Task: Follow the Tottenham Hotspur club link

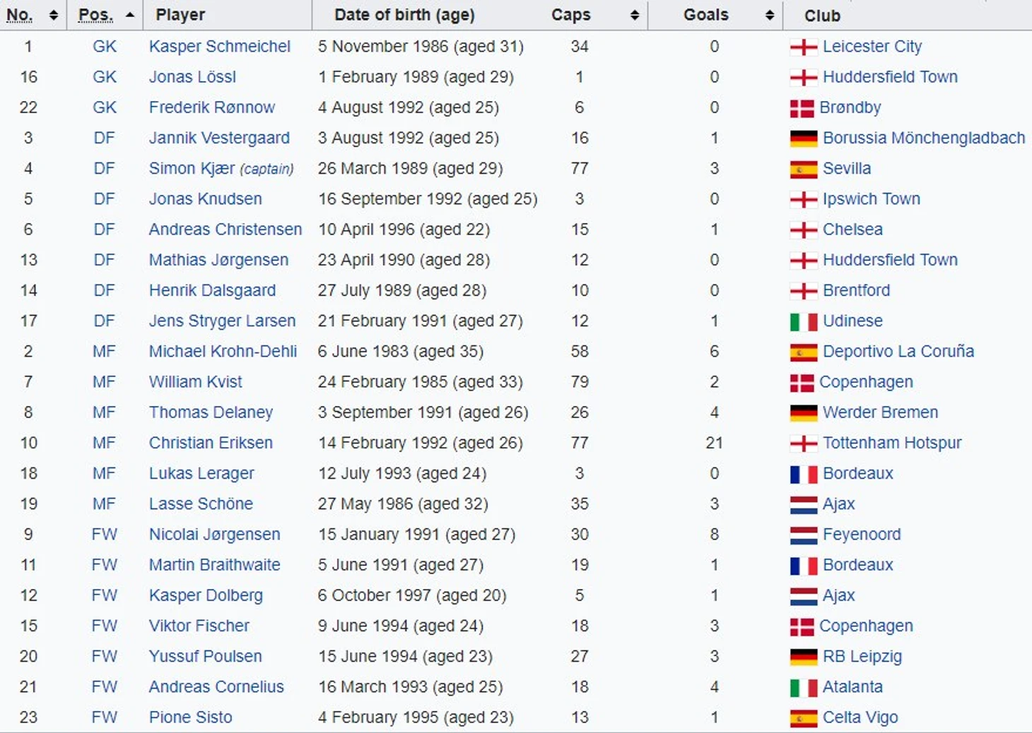Action: coord(892,443)
